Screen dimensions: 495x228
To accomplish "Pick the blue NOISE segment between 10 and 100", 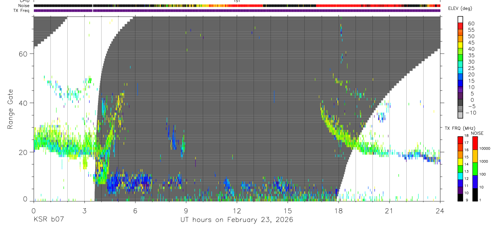I will tap(475, 181).
